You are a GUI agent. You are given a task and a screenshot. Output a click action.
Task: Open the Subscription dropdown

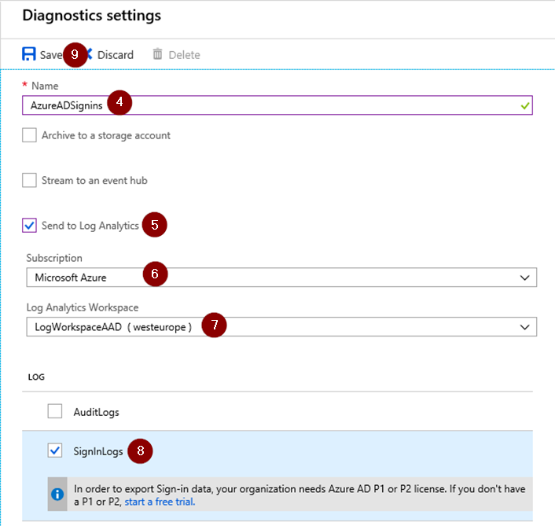[x=281, y=278]
